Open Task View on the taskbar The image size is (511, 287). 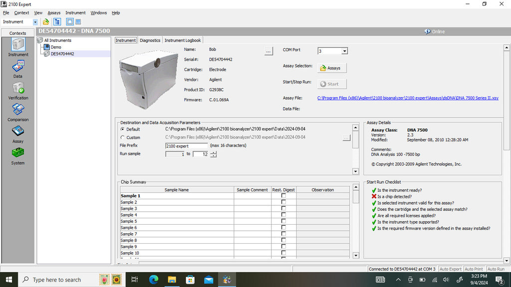click(x=134, y=280)
